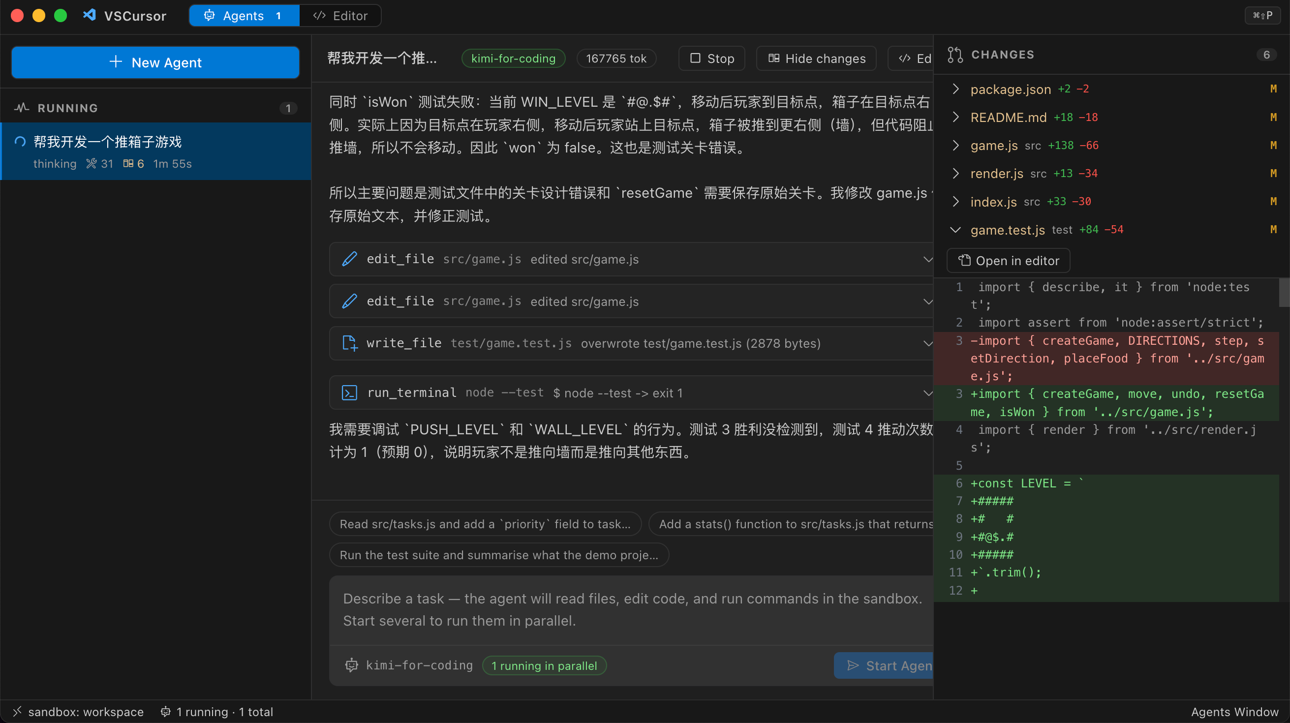The width and height of the screenshot is (1290, 723).
Task: Click the activity pulse icon beside RUNNING
Action: (22, 108)
